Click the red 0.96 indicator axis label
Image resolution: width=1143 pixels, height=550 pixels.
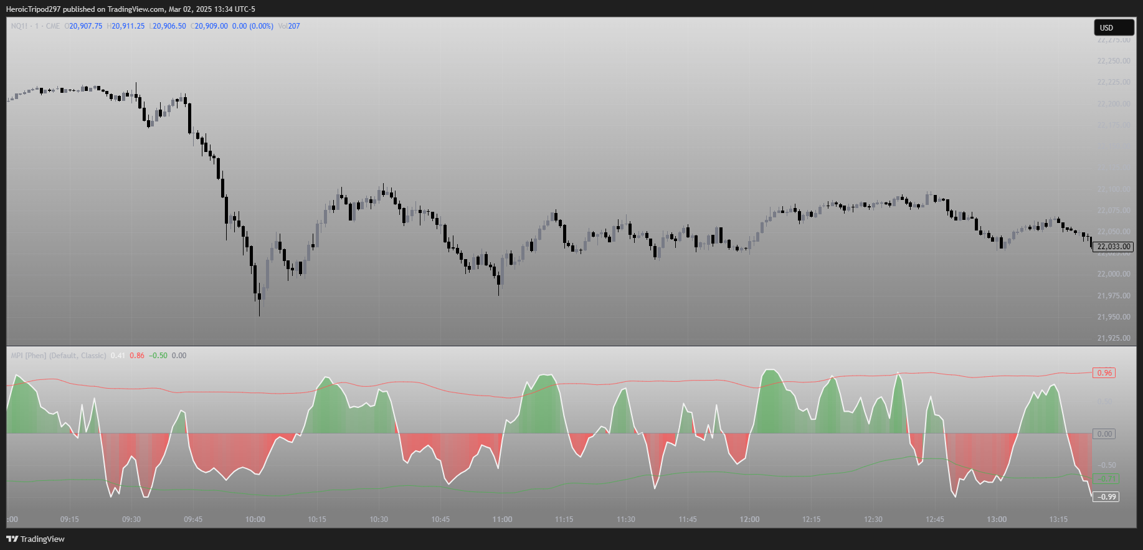click(x=1104, y=373)
